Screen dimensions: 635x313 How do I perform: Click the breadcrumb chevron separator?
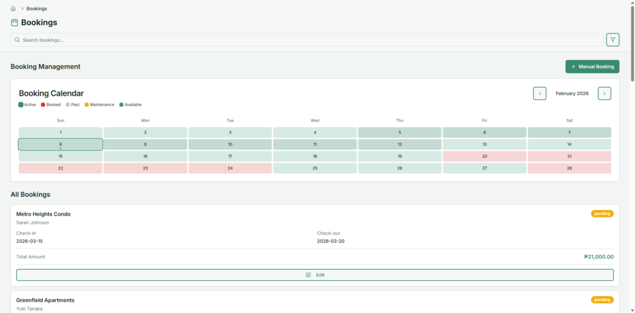[22, 9]
